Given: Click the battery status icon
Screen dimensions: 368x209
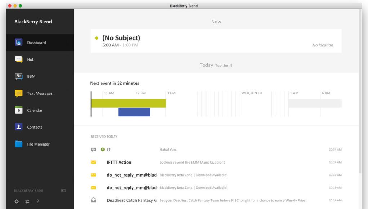Looking at the screenshot, I should tap(63, 191).
